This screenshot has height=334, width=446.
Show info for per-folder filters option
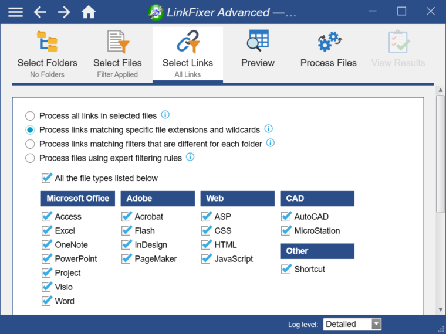[271, 143]
